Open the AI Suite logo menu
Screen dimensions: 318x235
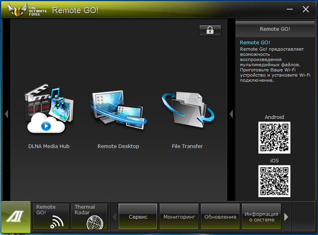tap(16, 217)
